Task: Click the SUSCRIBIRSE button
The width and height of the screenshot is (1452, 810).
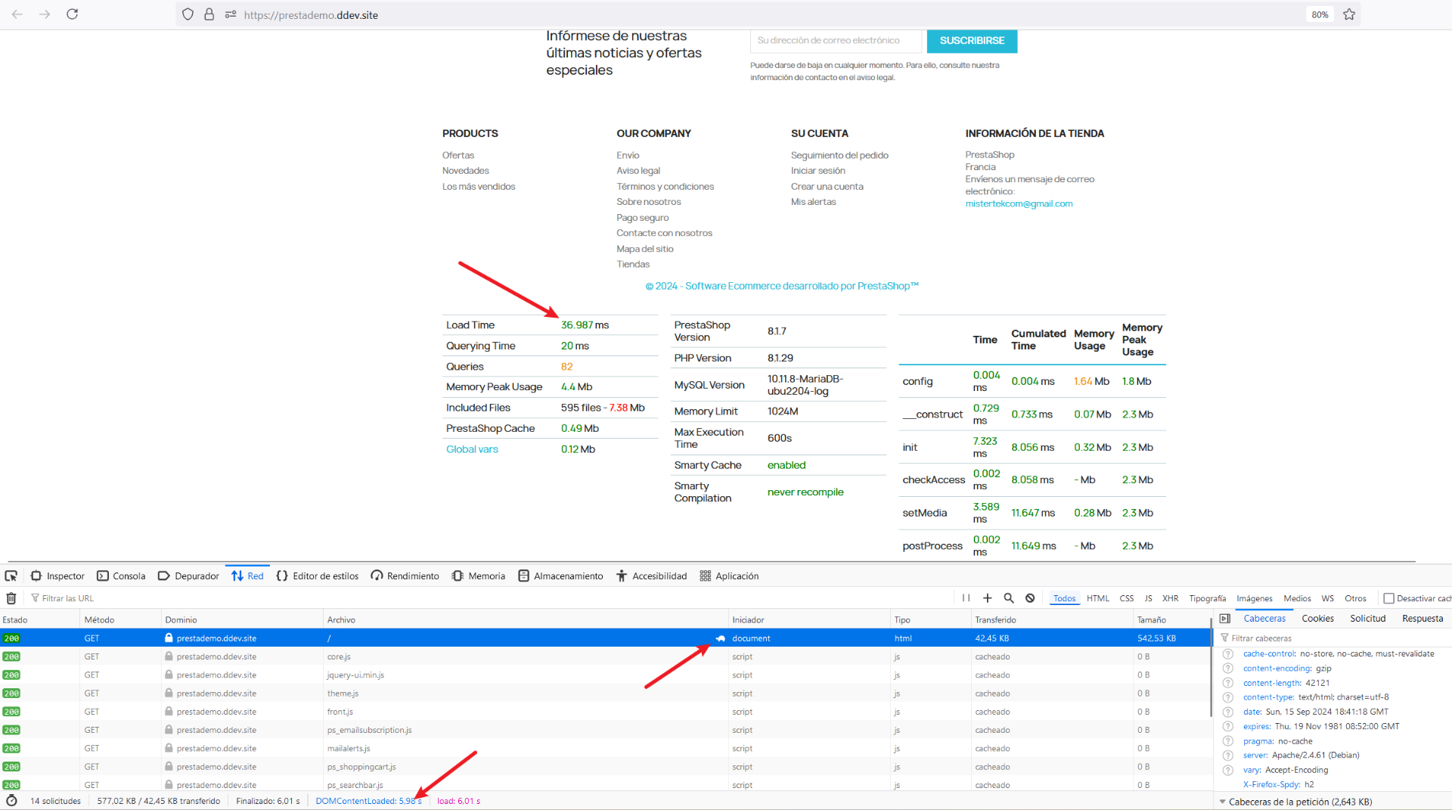Action: [x=972, y=41]
